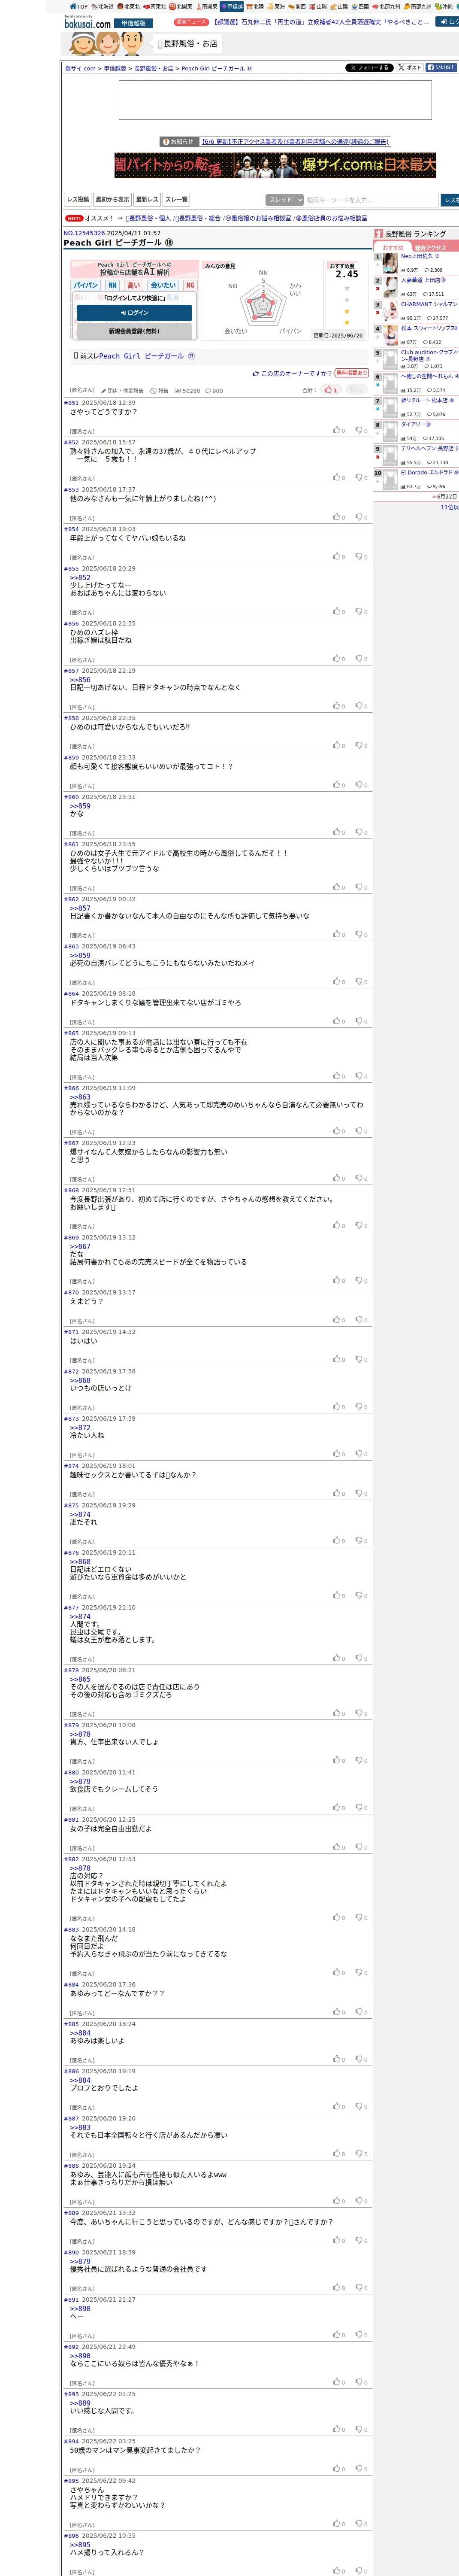Open 甲信越版 breadcrumb link
Screen dimensions: 459x2576
coord(115,69)
